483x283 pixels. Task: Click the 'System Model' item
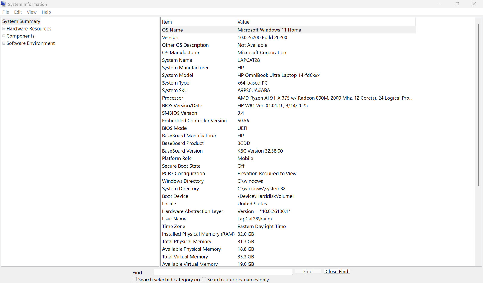click(178, 75)
